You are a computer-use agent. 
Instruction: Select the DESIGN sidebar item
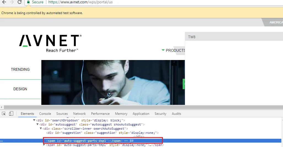[20, 89]
